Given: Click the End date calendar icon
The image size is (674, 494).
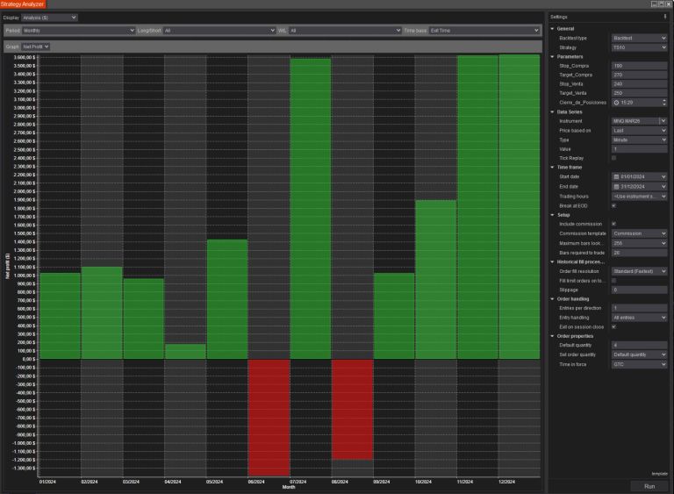Looking at the screenshot, I should pos(615,186).
